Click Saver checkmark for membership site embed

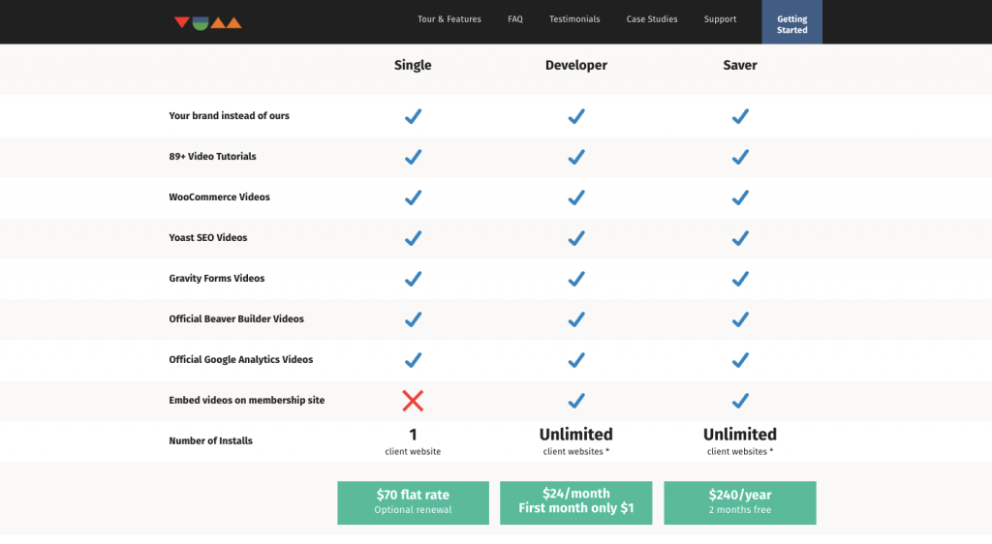[740, 401]
